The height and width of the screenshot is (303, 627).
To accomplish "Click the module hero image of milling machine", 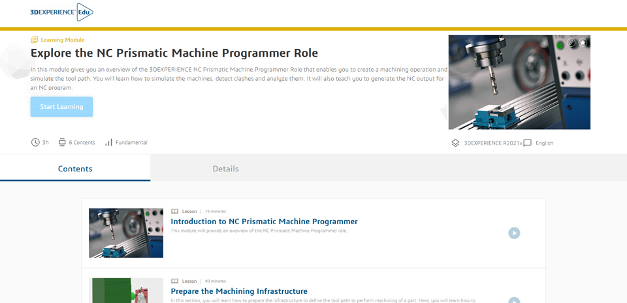I will 519,82.
